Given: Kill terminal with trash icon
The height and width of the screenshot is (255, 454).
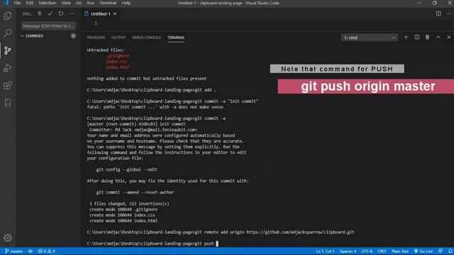Looking at the screenshot, I should [427, 38].
